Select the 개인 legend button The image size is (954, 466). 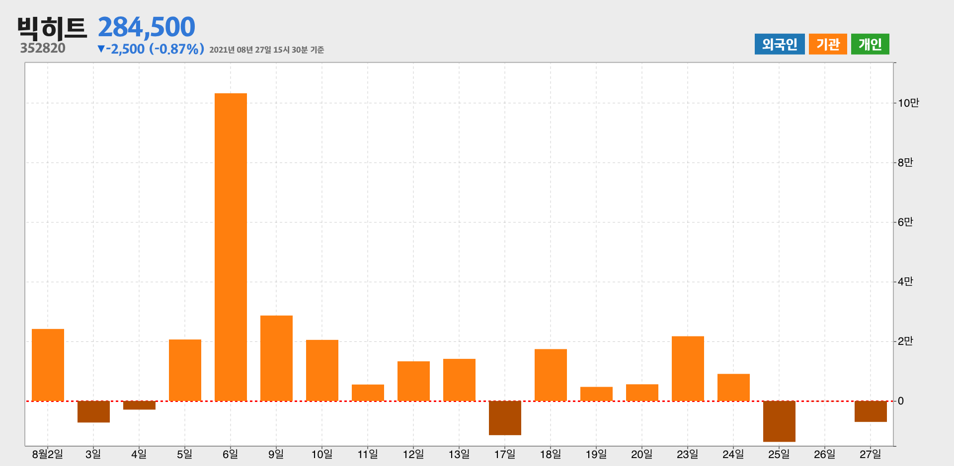click(870, 44)
